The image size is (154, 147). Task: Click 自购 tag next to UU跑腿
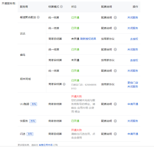tap(34, 104)
